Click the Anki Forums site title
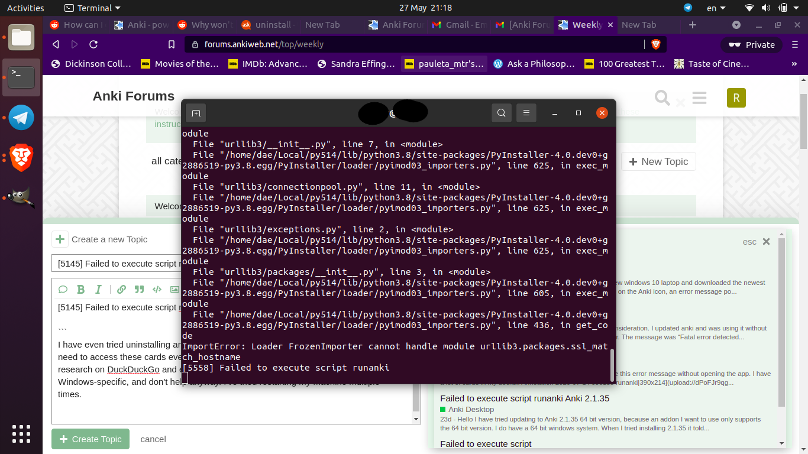This screenshot has width=808, height=454. pos(134,96)
